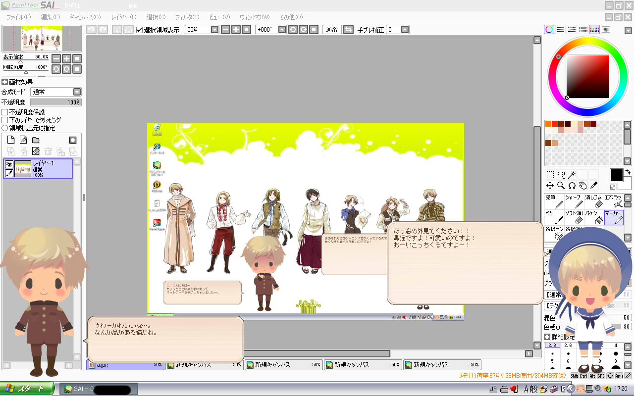The image size is (634, 396).
Task: Click the Windows スタート button
Action: pyautogui.click(x=27, y=389)
